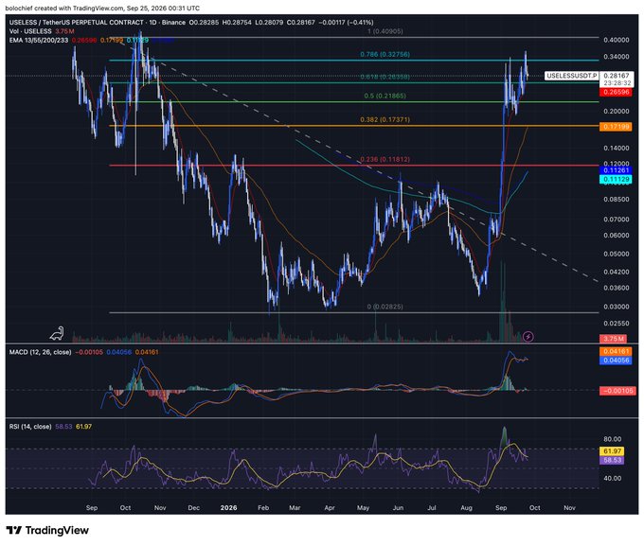
Task: Click the lightning bolt icon on chart
Action: [528, 337]
